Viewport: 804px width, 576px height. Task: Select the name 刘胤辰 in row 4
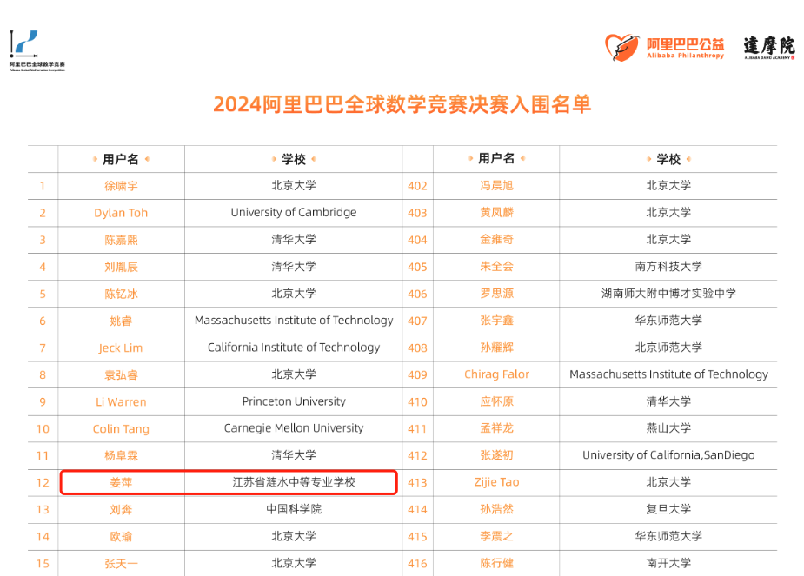pos(121,267)
